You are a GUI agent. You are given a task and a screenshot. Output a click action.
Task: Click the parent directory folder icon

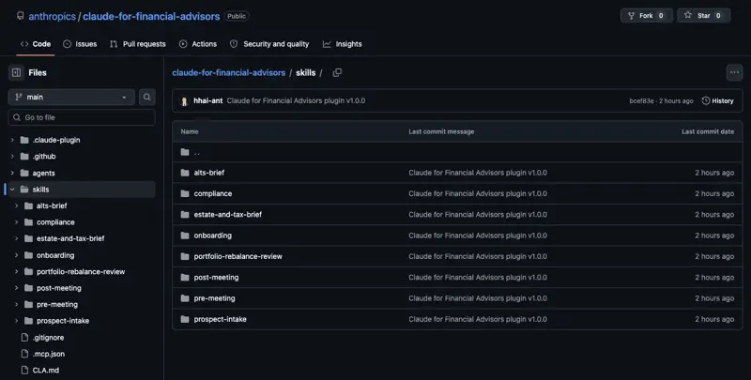[x=185, y=152]
